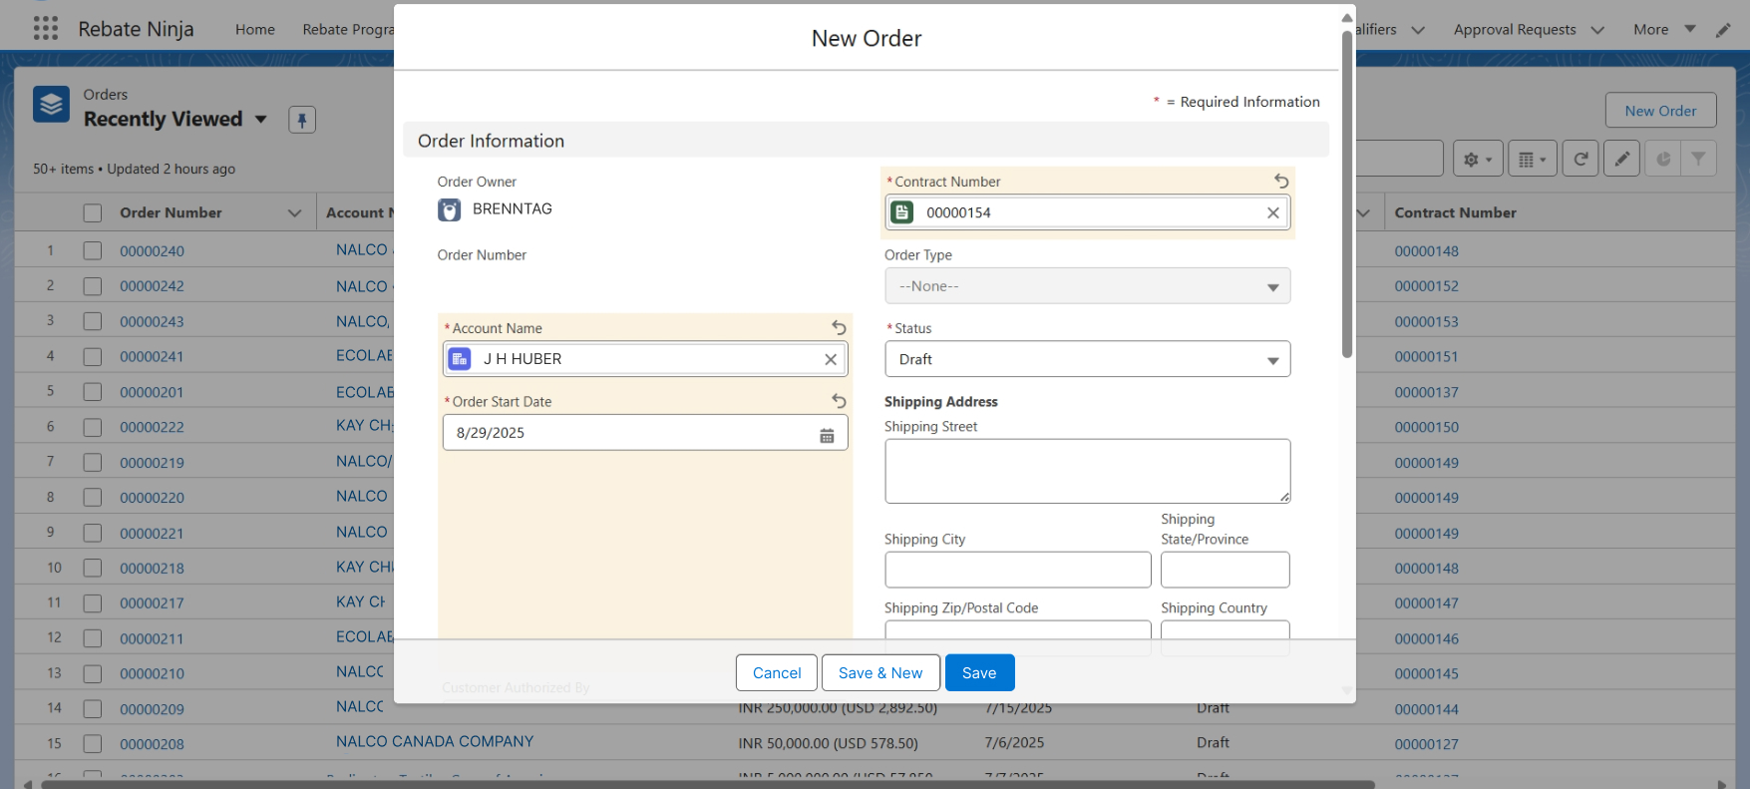Click the list view refresh icon
1750x789 pixels.
1580,159
